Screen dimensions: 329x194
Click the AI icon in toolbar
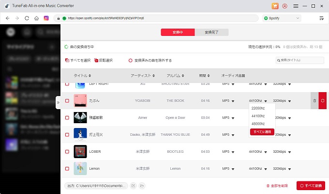(46, 18)
